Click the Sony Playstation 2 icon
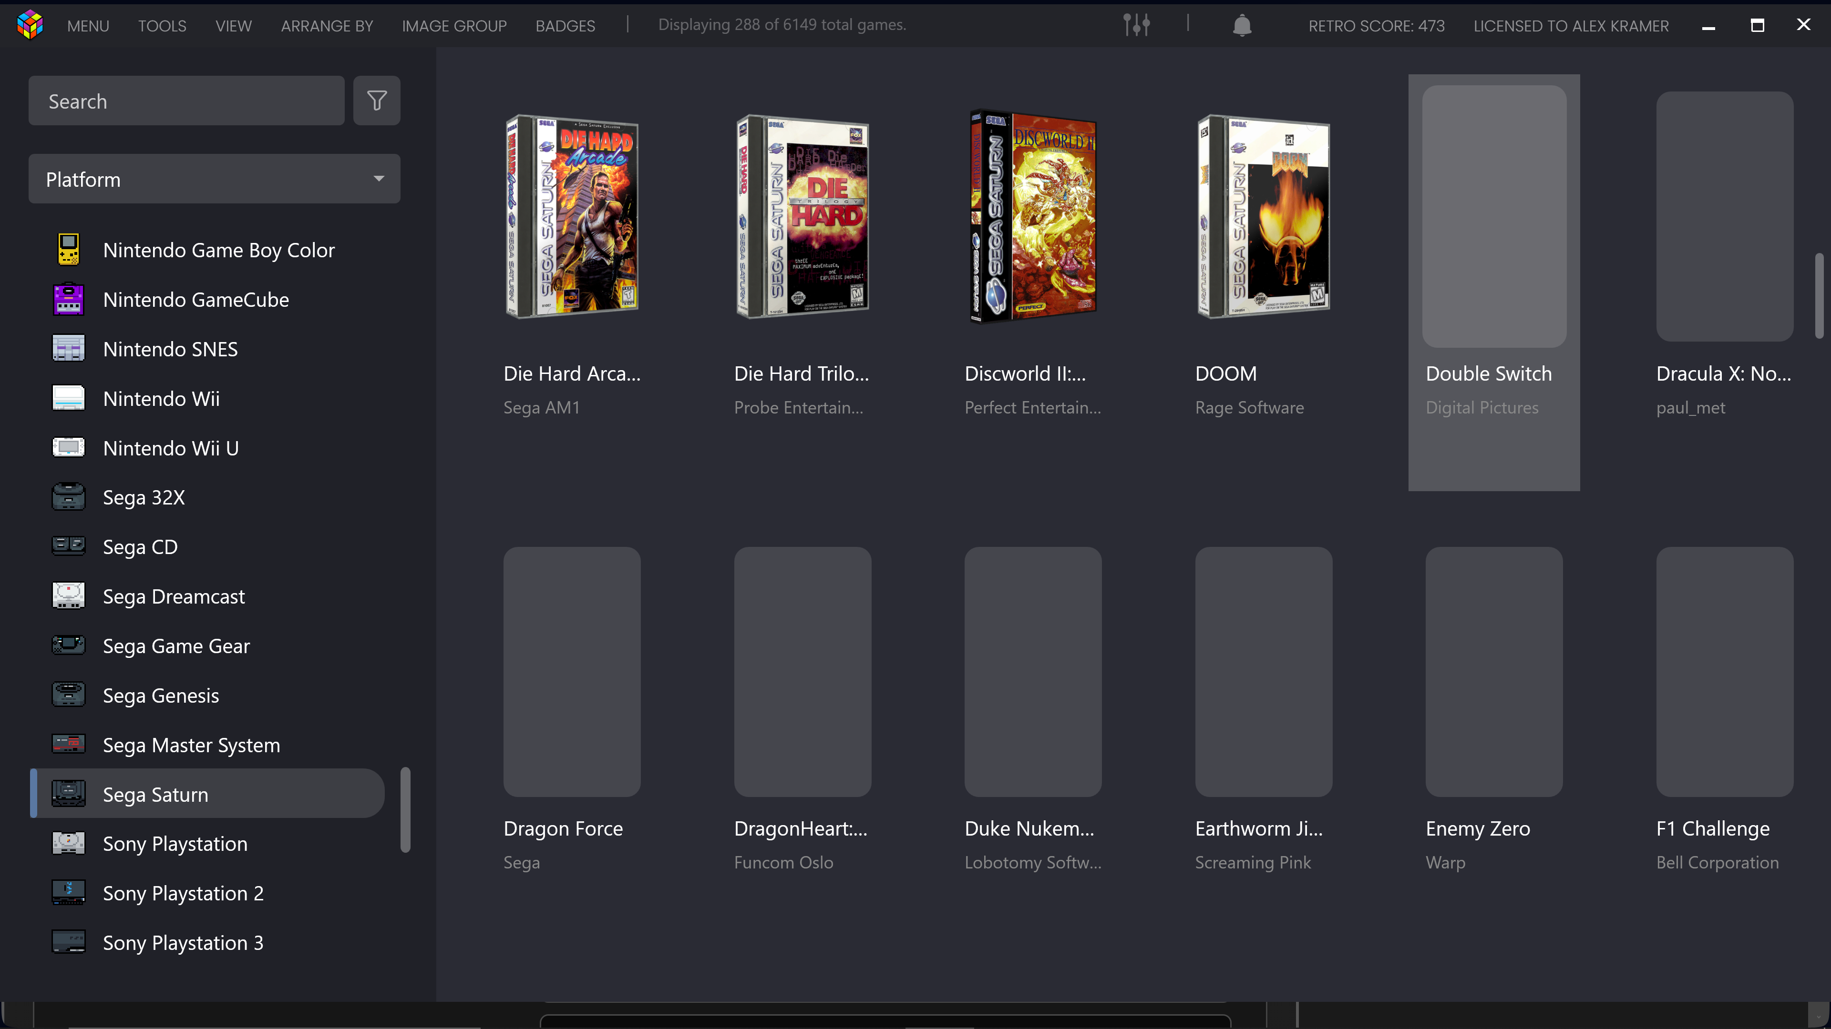The height and width of the screenshot is (1029, 1831). 69,893
